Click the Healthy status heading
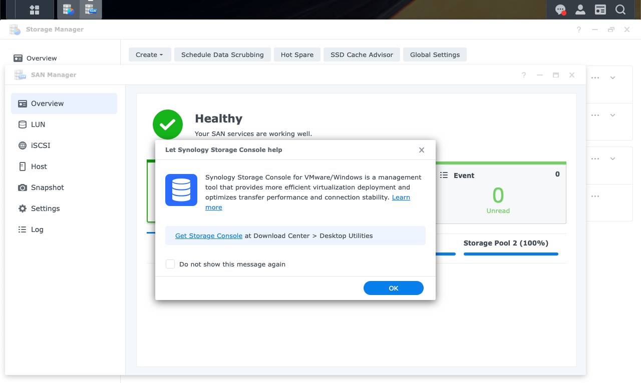Screen dimensions: 641x383 pyautogui.click(x=218, y=118)
